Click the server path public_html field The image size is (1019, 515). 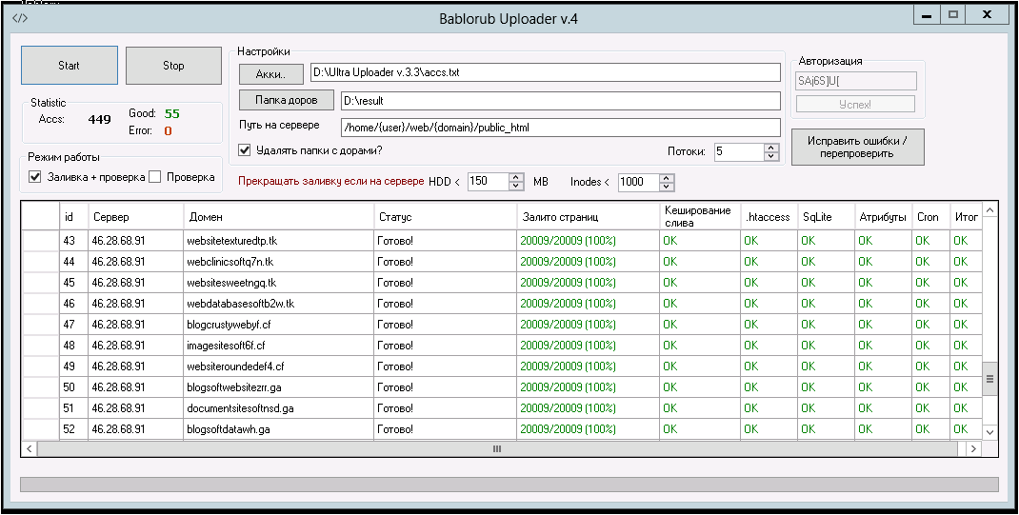point(560,128)
